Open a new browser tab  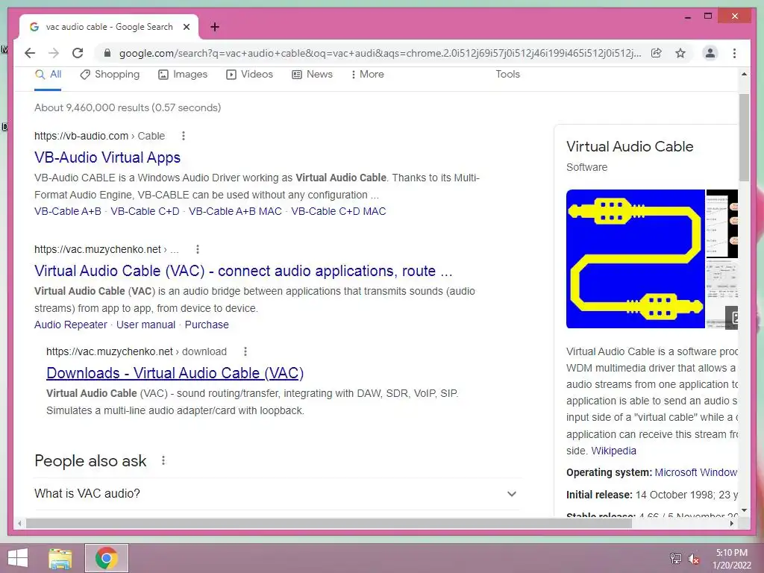[x=214, y=27]
